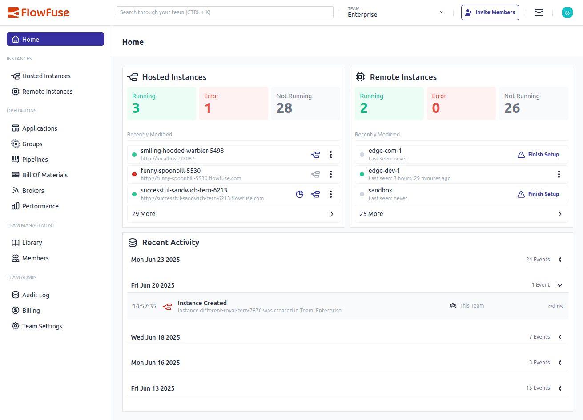Switch to Team Settings
The image size is (583, 420).
(41, 326)
